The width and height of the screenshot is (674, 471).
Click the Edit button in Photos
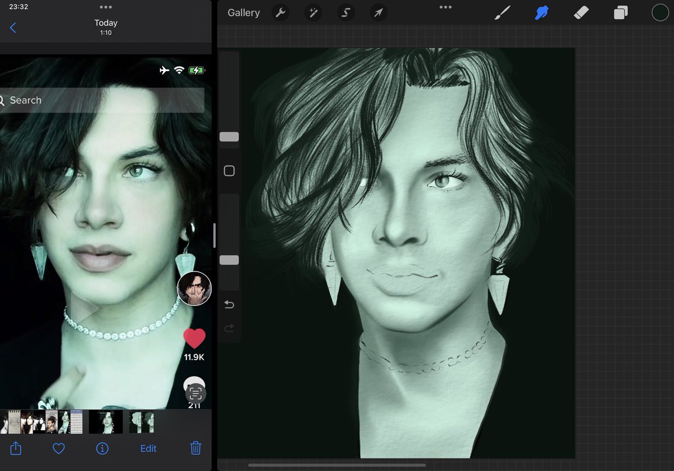148,449
